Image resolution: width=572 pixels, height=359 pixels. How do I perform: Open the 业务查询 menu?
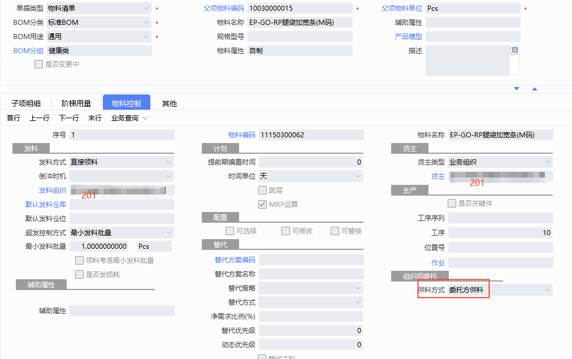coord(129,118)
